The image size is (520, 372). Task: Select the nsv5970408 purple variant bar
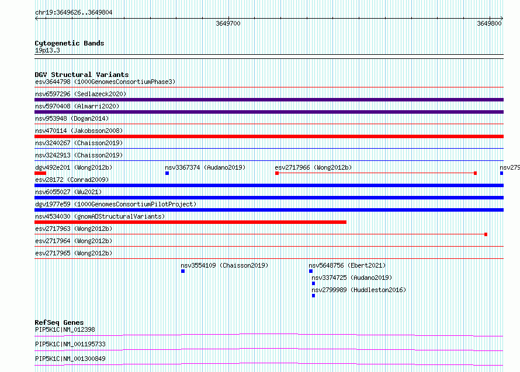click(269, 112)
